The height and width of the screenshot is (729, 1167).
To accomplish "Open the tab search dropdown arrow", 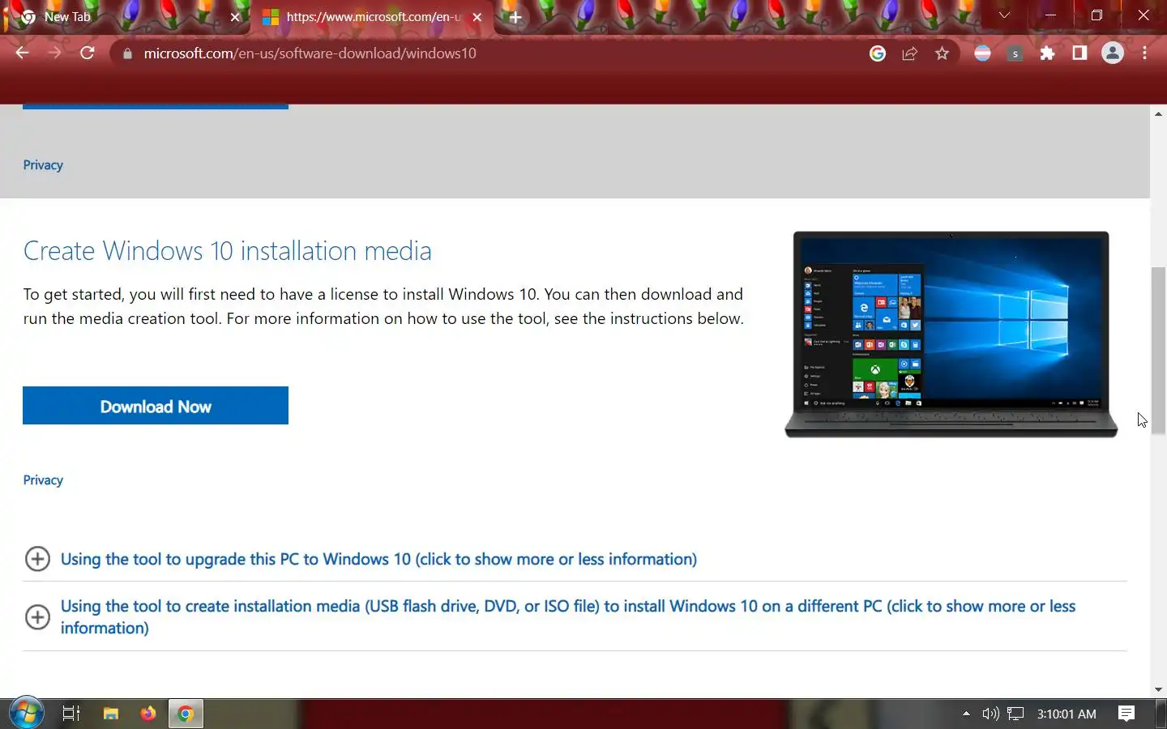I will click(1004, 15).
